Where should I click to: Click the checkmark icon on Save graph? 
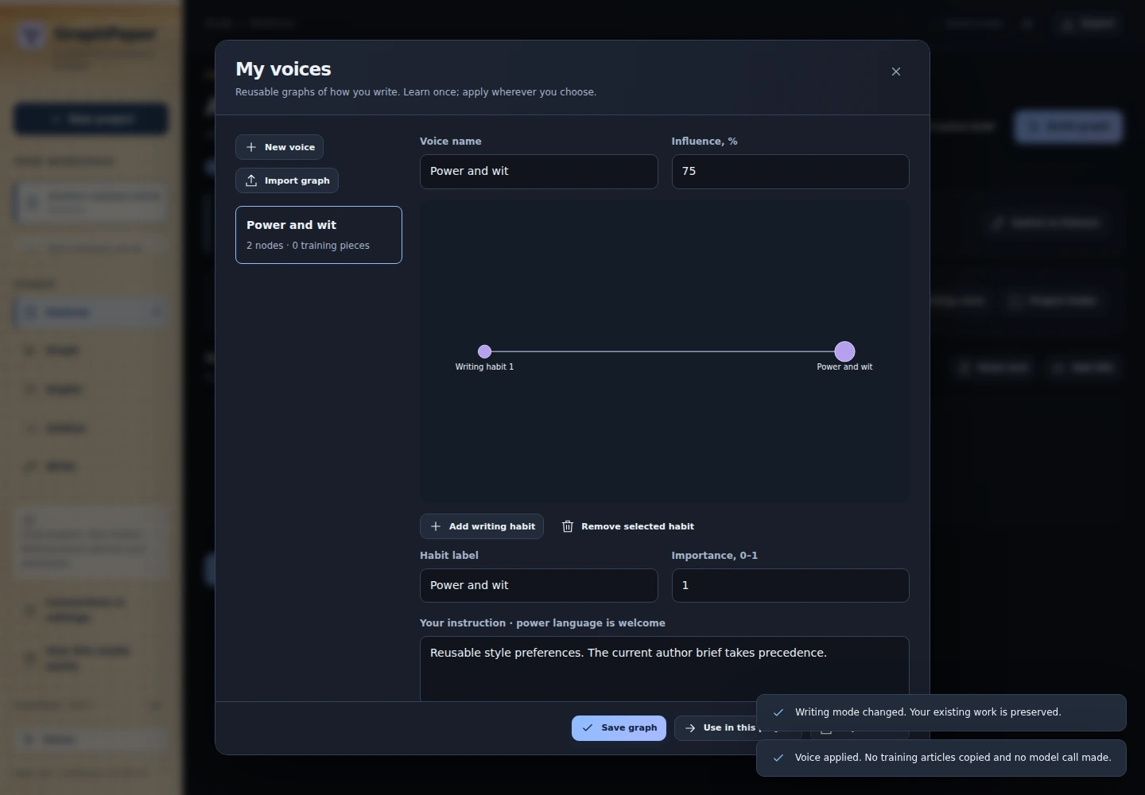[588, 727]
